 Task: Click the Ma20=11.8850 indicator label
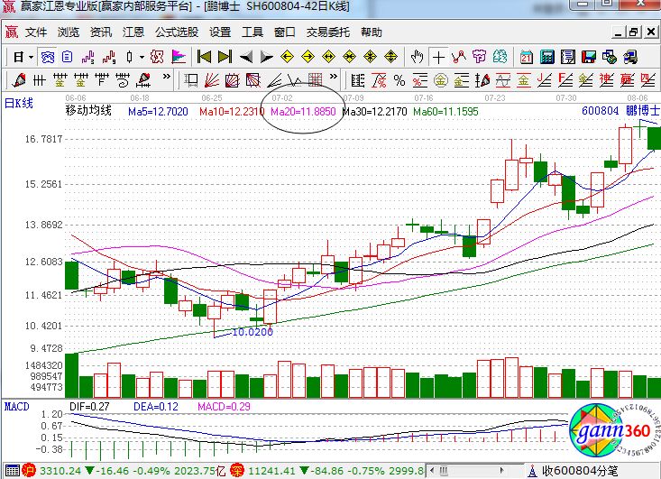click(302, 112)
